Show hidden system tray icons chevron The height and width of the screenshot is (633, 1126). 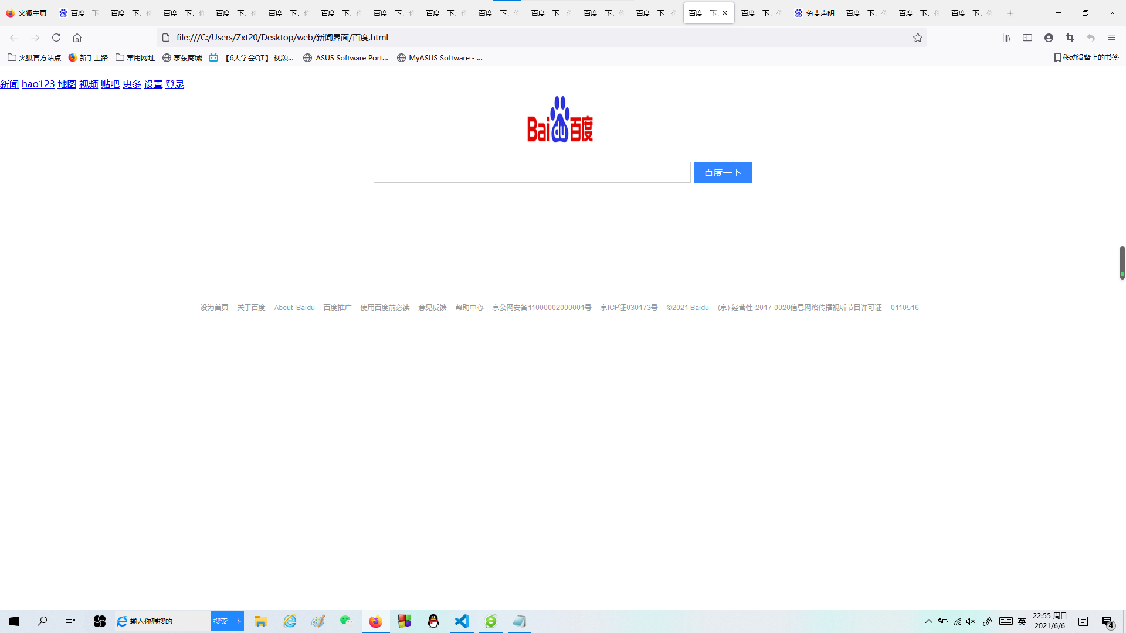click(x=929, y=621)
